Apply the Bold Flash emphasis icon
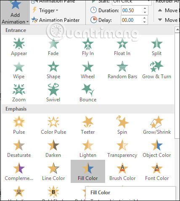 (53, 192)
